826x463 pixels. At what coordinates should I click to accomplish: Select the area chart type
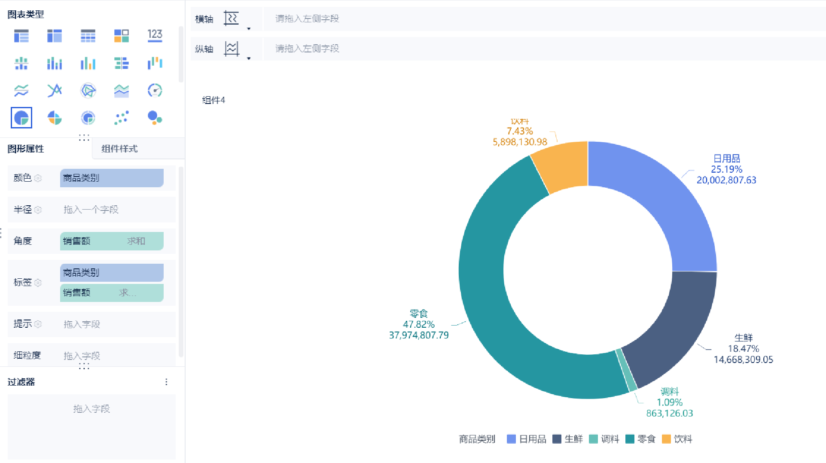122,91
